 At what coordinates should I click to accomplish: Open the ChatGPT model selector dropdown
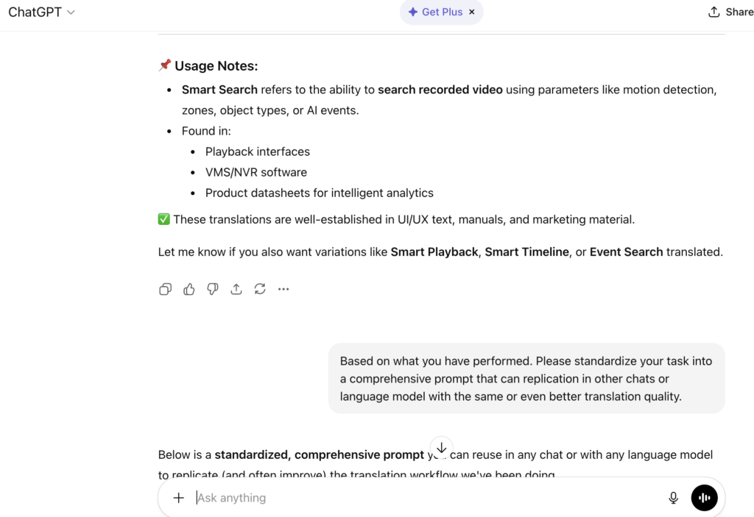point(42,12)
